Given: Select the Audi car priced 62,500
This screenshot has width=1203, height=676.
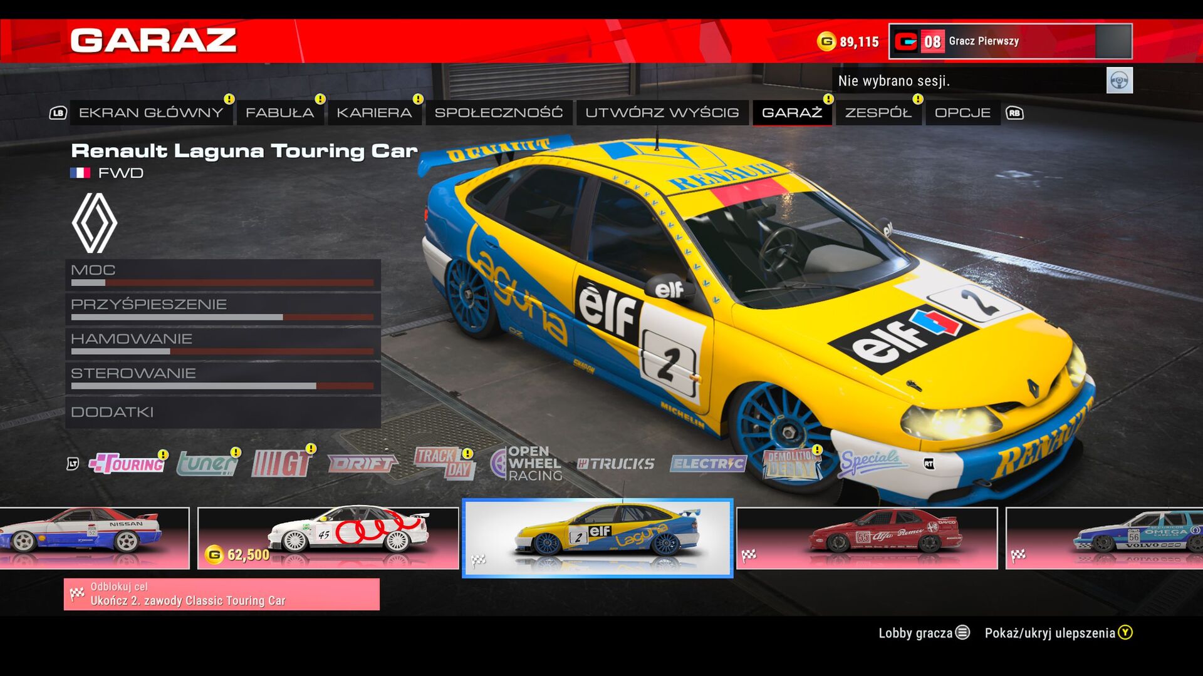Looking at the screenshot, I should (328, 538).
